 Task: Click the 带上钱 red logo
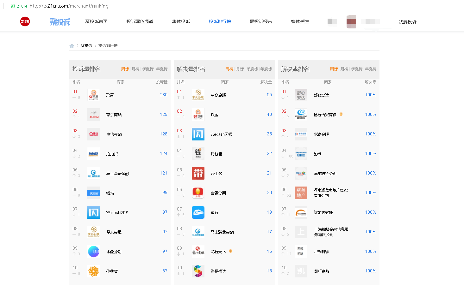tap(198, 173)
